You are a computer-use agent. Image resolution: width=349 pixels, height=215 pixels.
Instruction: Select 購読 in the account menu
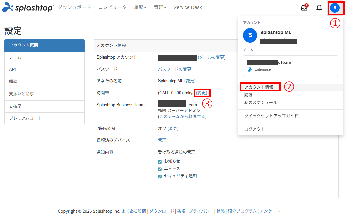(x=249, y=95)
